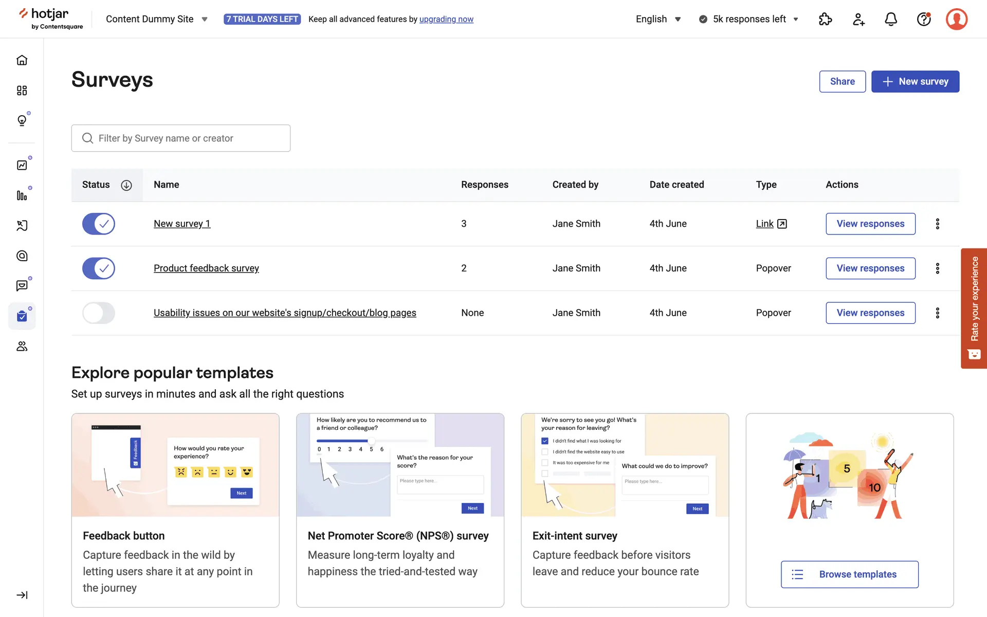Enable the Usability issues survey toggle
The width and height of the screenshot is (987, 617).
(99, 313)
